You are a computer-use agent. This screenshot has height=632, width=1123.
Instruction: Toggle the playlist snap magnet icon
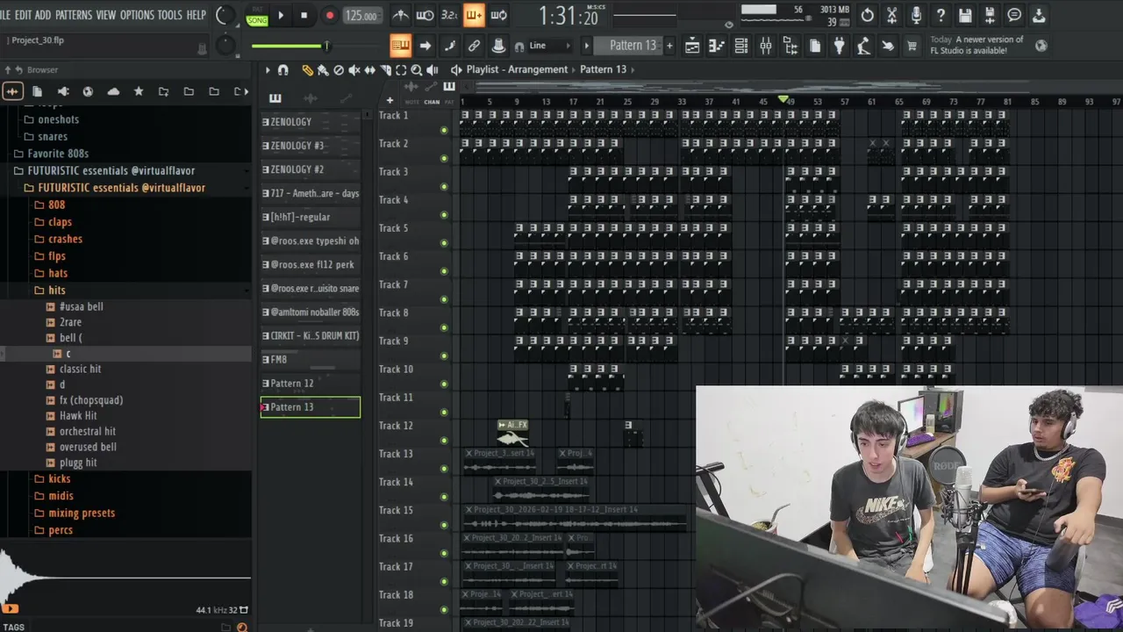pyautogui.click(x=283, y=70)
